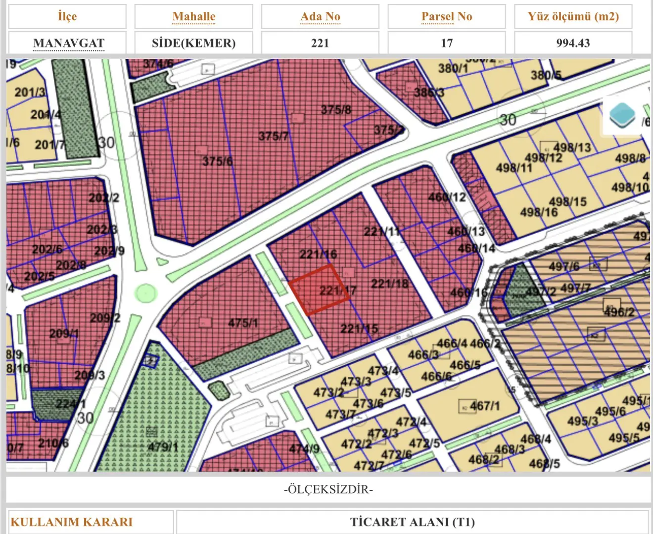Click parcel 375/8 on the map
653x534 pixels.
click(x=336, y=110)
